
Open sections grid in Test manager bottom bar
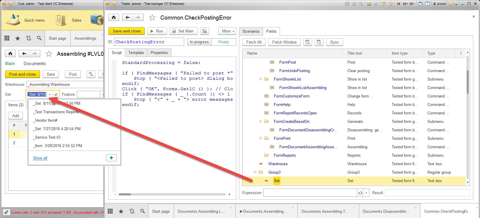110,211
